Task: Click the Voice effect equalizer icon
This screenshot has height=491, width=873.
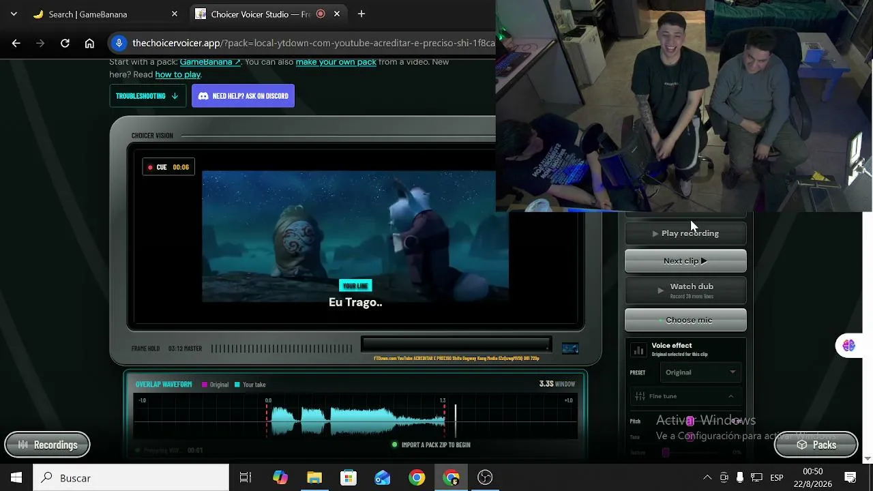Action: 638,351
